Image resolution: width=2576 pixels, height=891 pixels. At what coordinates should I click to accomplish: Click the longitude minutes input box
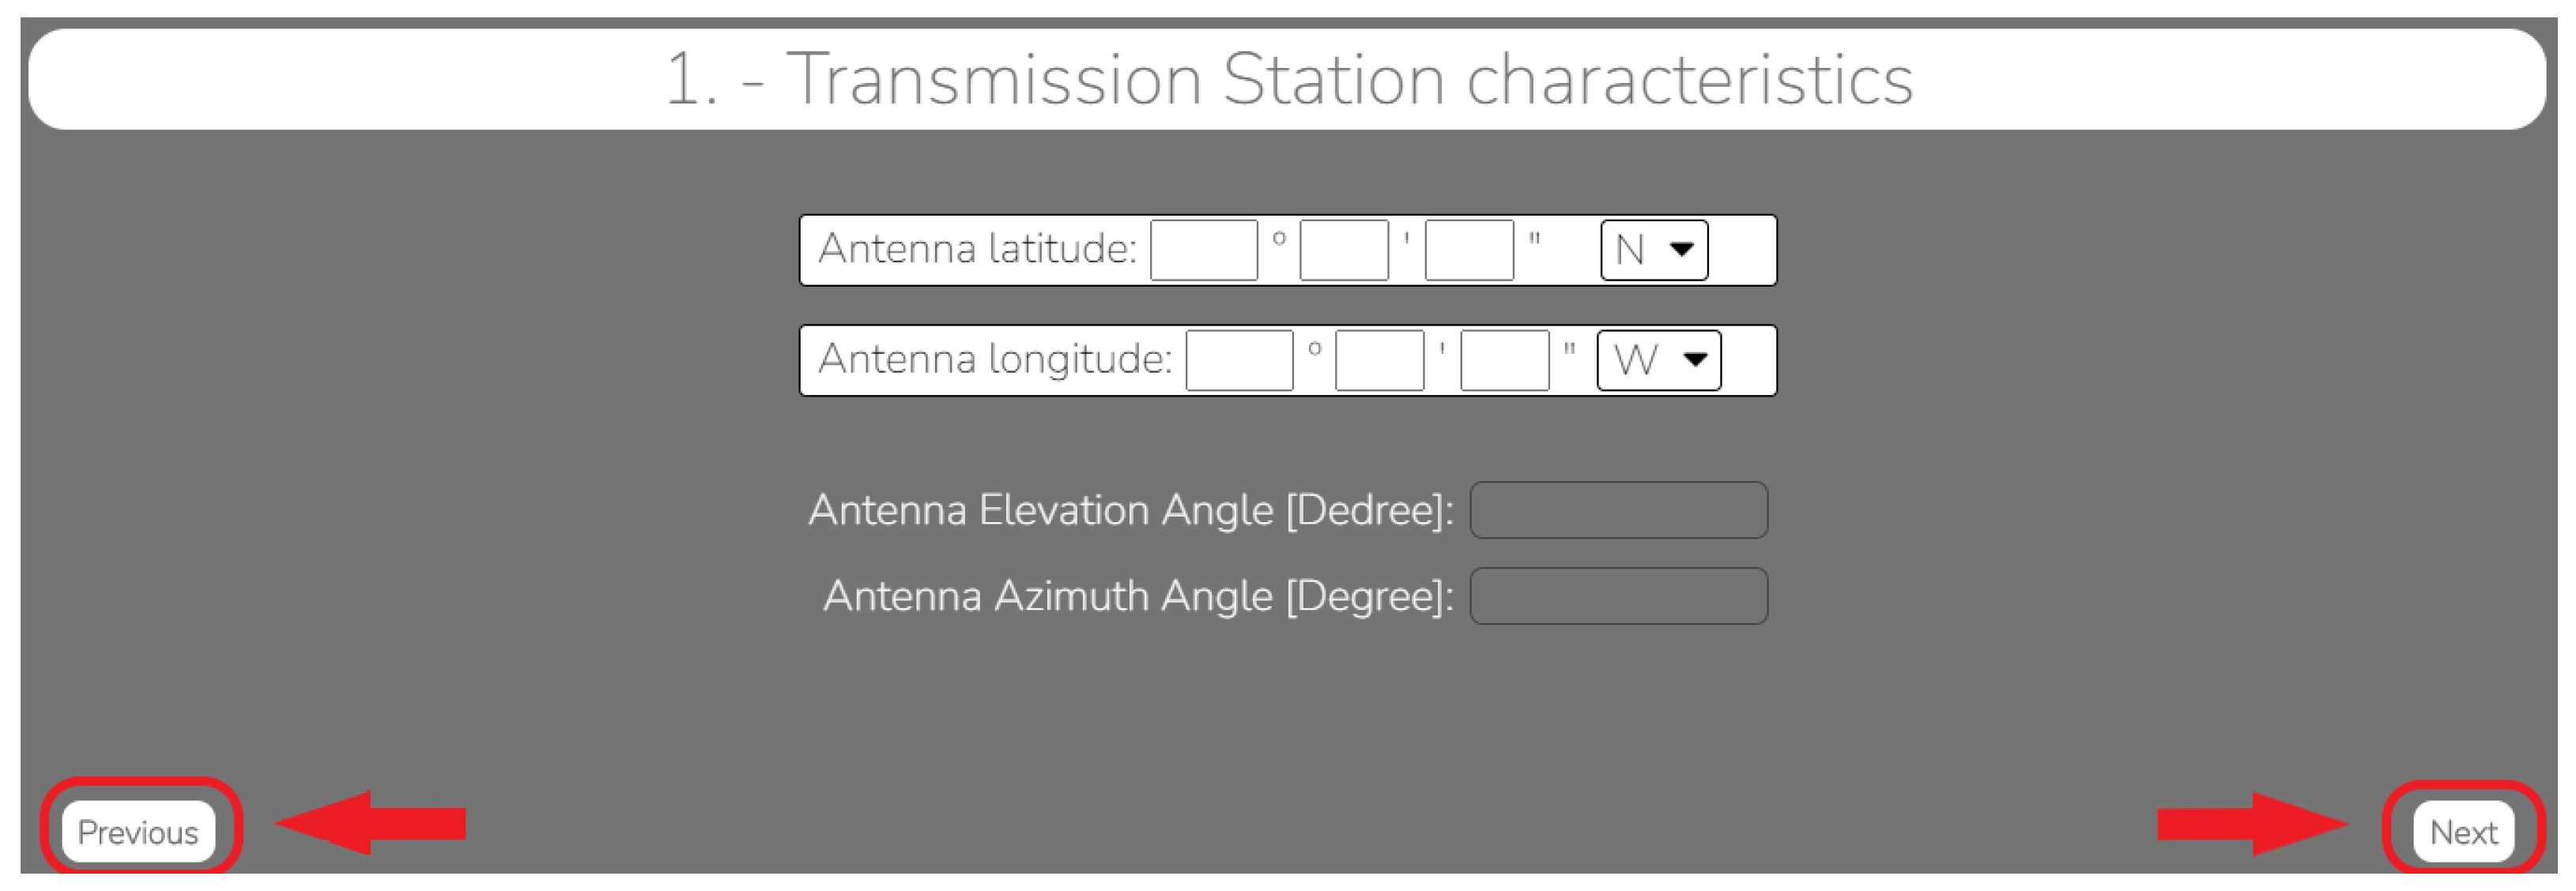point(1378,359)
